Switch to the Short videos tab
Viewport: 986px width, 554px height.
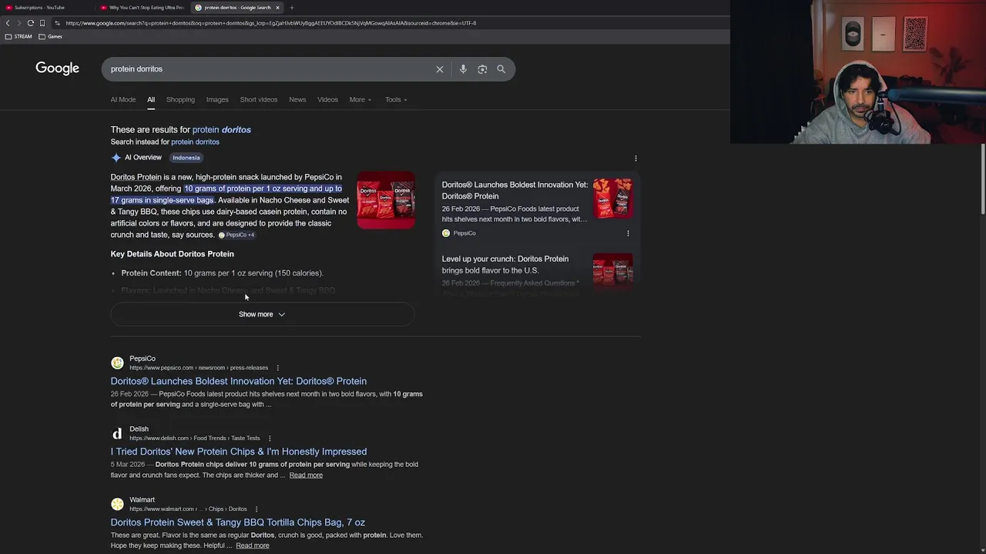click(258, 99)
